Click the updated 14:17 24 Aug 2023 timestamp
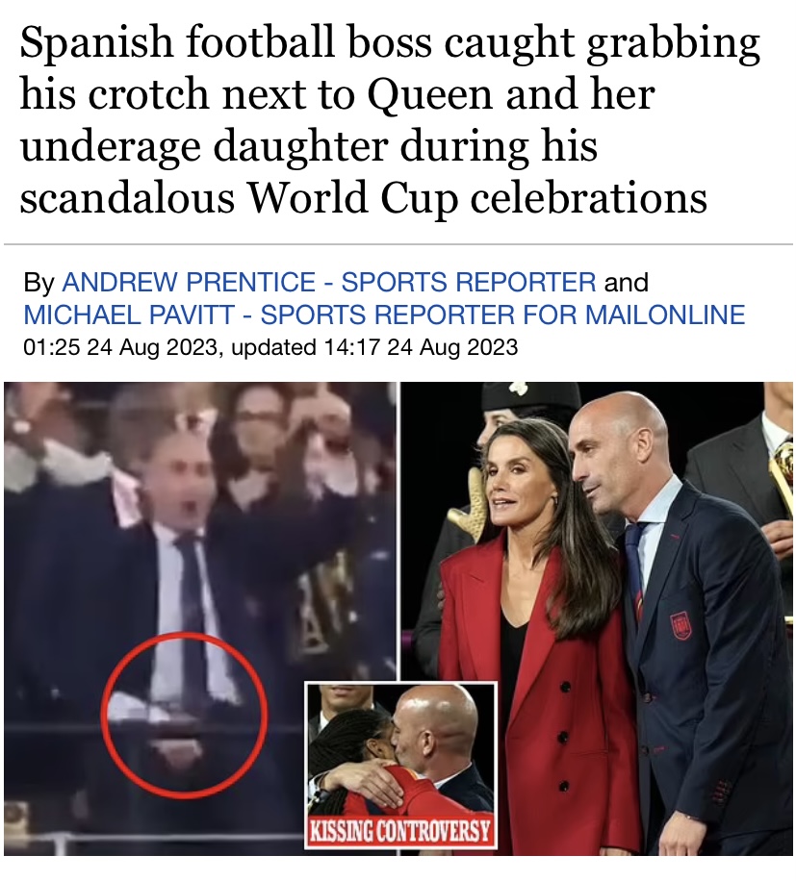 375,346
